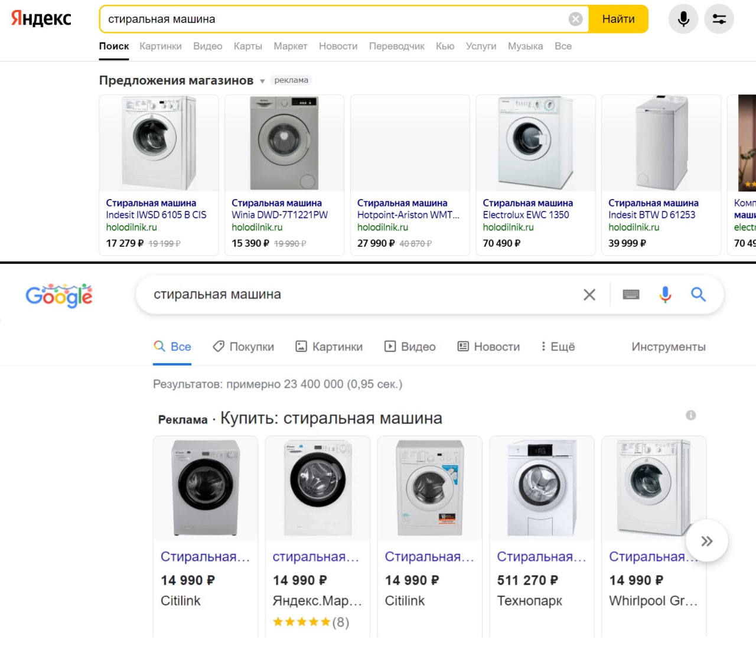Advance Google shopping carousel arrow

point(707,541)
